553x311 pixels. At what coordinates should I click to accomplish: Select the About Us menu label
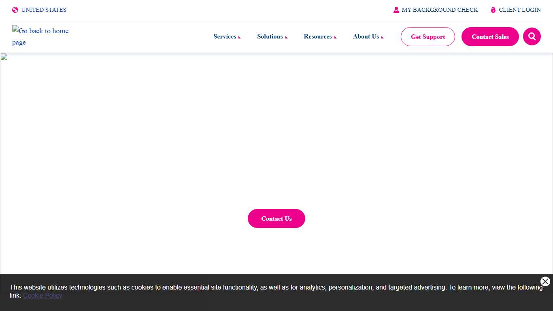click(x=366, y=36)
